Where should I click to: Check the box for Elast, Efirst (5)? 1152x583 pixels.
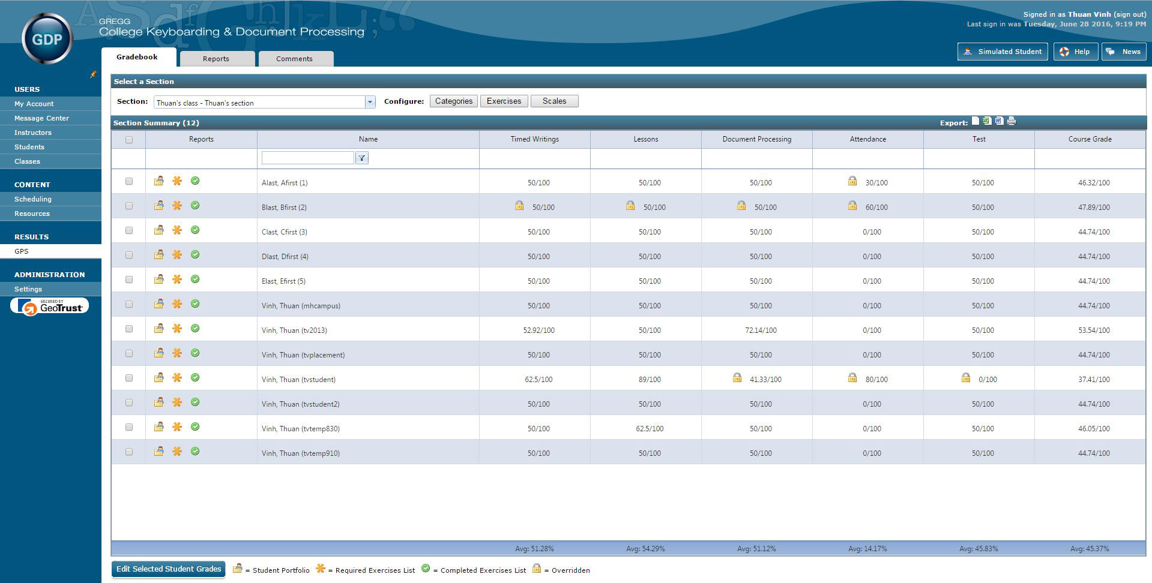click(x=129, y=280)
